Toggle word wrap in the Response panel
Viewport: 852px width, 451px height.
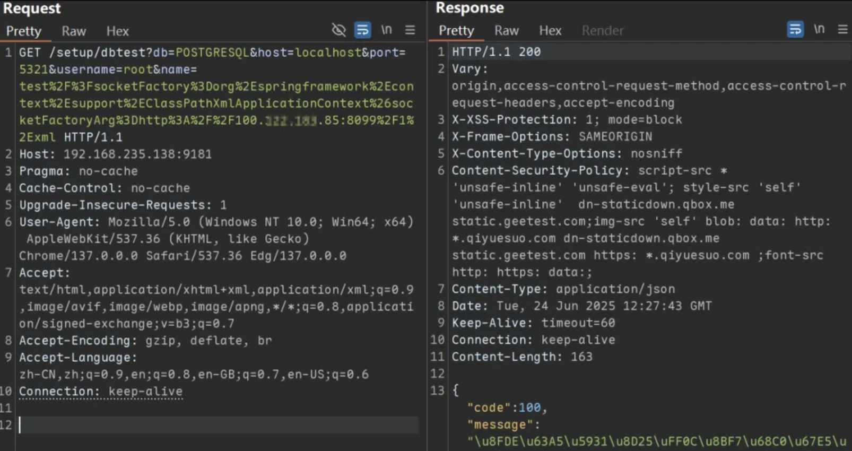(795, 29)
